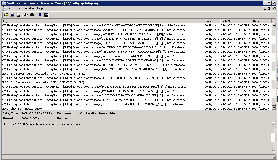Click the Thread column header

[261, 21]
